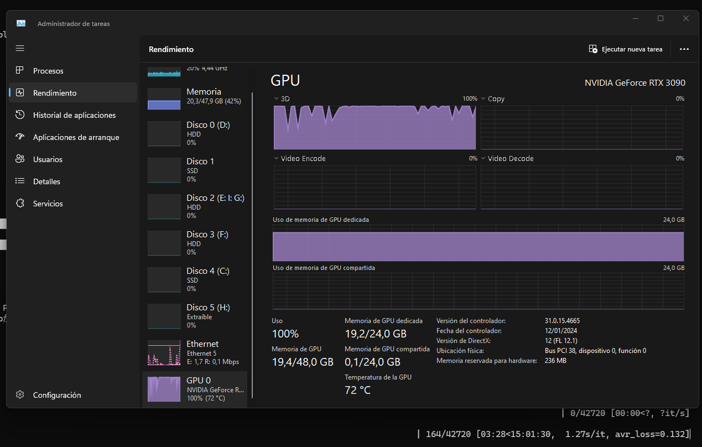Select Disco 3 (F:) resource
Screen dimensions: 702x447
195,243
